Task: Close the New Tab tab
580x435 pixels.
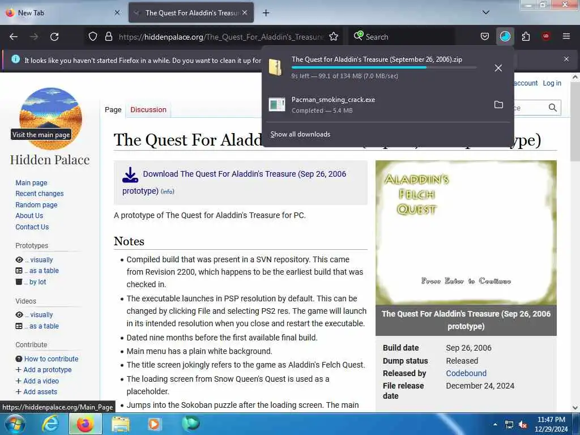Action: pos(117,12)
